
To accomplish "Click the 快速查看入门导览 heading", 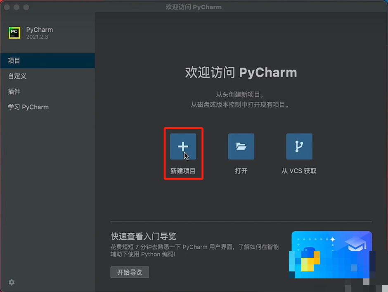I will [143, 236].
